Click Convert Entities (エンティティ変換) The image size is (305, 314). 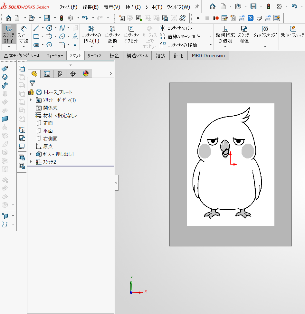pos(112,34)
